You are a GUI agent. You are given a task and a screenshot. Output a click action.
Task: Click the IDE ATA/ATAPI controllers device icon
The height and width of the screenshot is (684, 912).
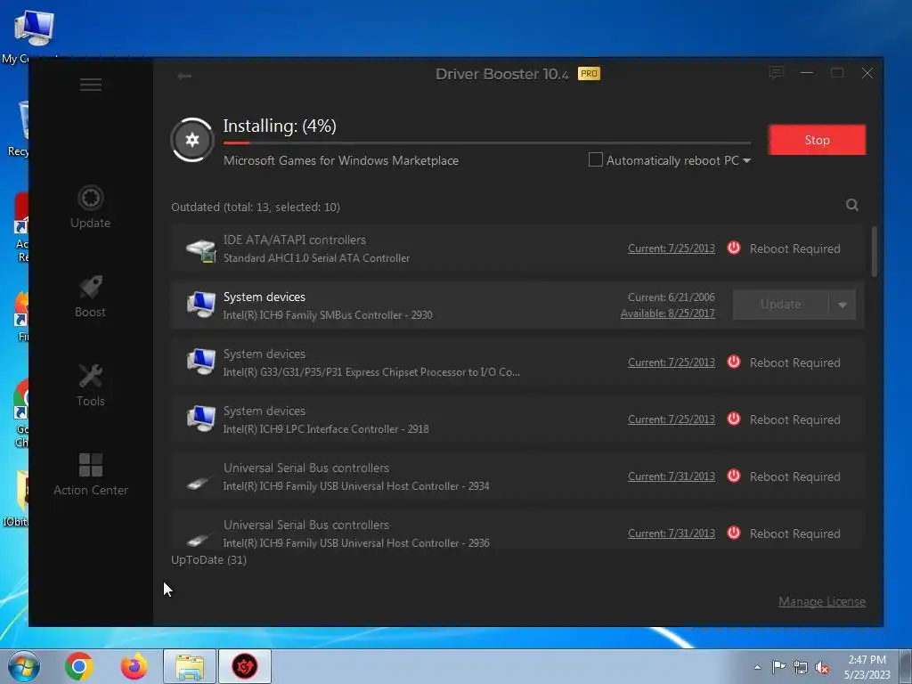pyautogui.click(x=200, y=250)
